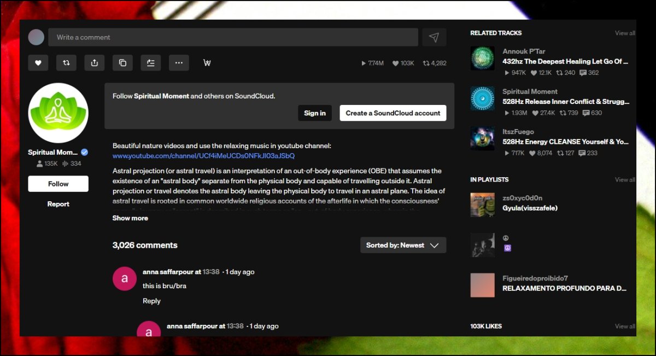This screenshot has height=356, width=656.
Task: Open RELAXAMENTO PROFUNDO playlist thumbnail
Action: coord(483,285)
